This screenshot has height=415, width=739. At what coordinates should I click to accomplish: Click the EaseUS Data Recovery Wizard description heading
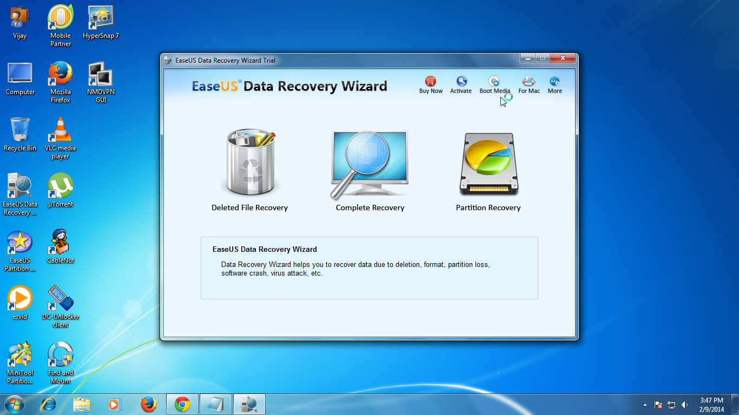(265, 249)
